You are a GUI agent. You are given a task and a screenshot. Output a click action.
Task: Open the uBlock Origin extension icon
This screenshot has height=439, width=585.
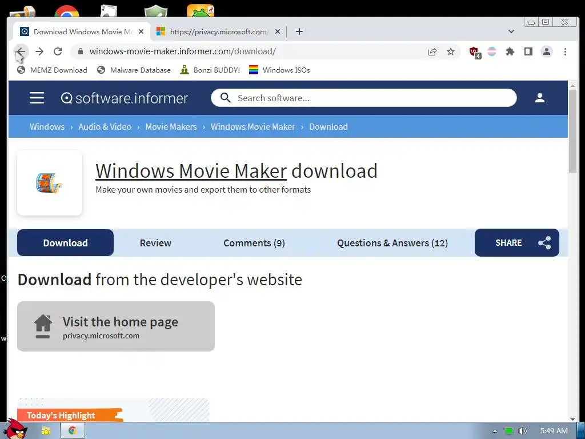pyautogui.click(x=475, y=52)
